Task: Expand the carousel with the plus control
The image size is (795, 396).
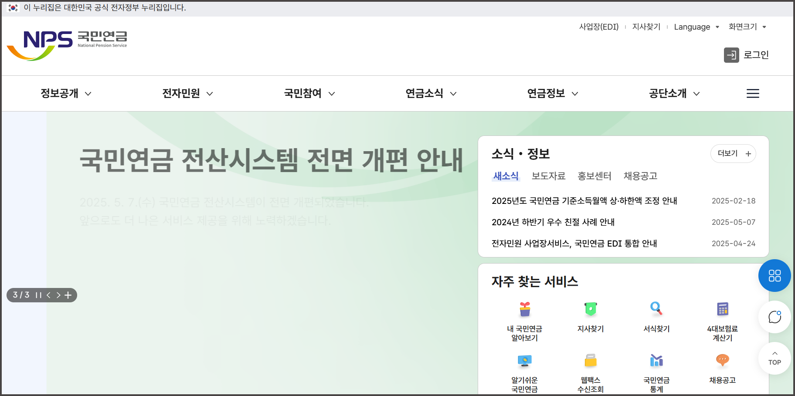Action: pyautogui.click(x=68, y=295)
